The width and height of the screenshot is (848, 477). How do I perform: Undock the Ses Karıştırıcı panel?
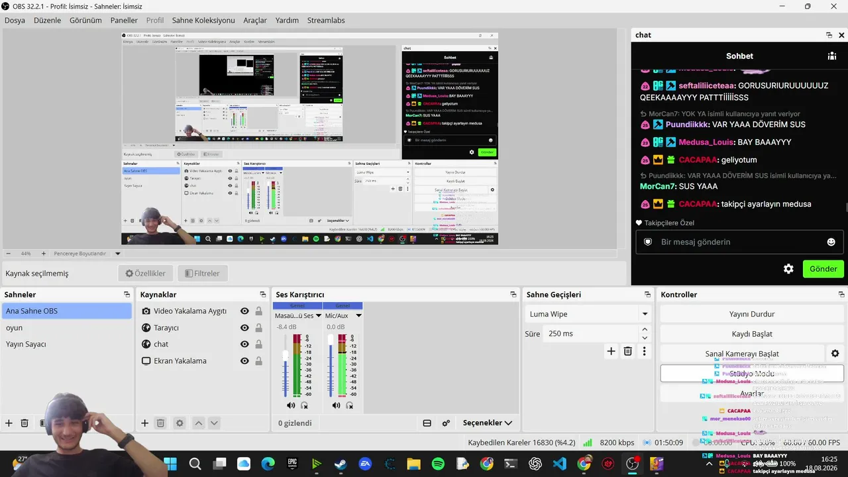pos(513,295)
